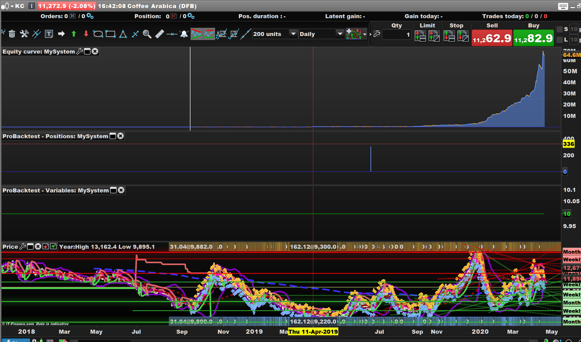Click the alert bell icon

click(184, 34)
